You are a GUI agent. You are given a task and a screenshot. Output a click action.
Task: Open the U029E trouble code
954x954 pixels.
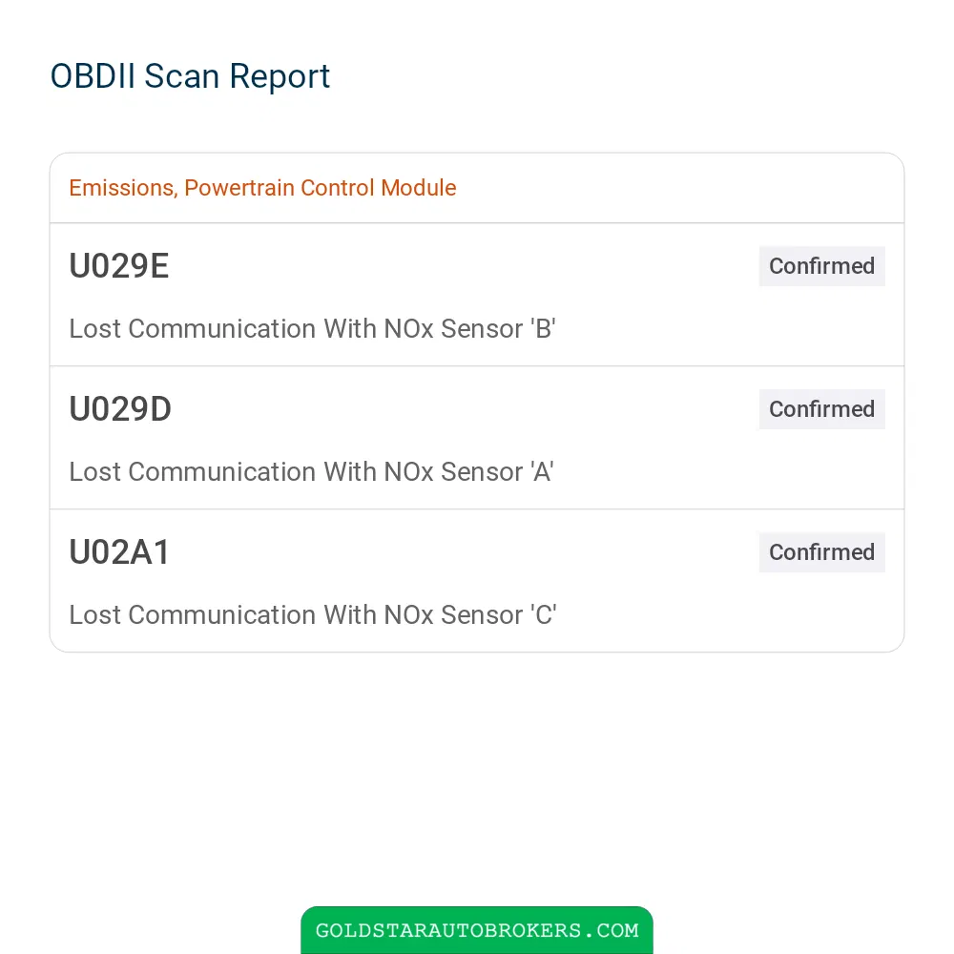click(x=118, y=266)
